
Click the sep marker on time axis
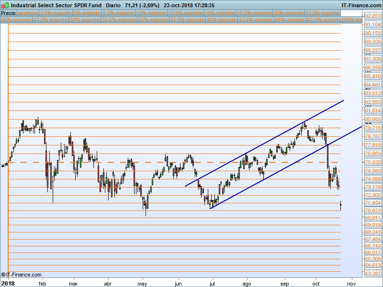(284, 284)
